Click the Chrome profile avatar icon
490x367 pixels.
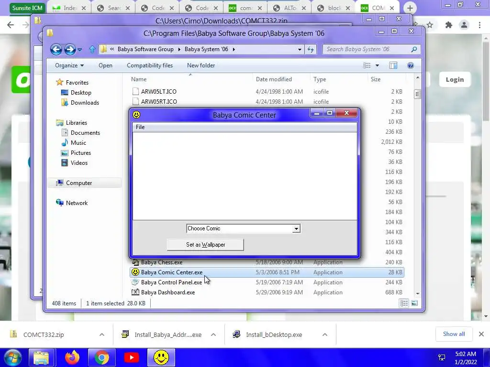point(464,25)
